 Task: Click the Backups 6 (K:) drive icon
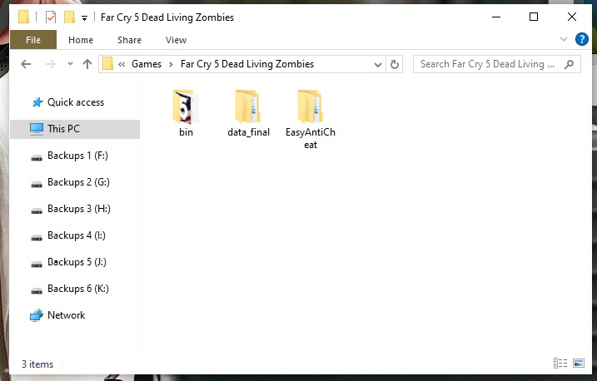coord(37,290)
